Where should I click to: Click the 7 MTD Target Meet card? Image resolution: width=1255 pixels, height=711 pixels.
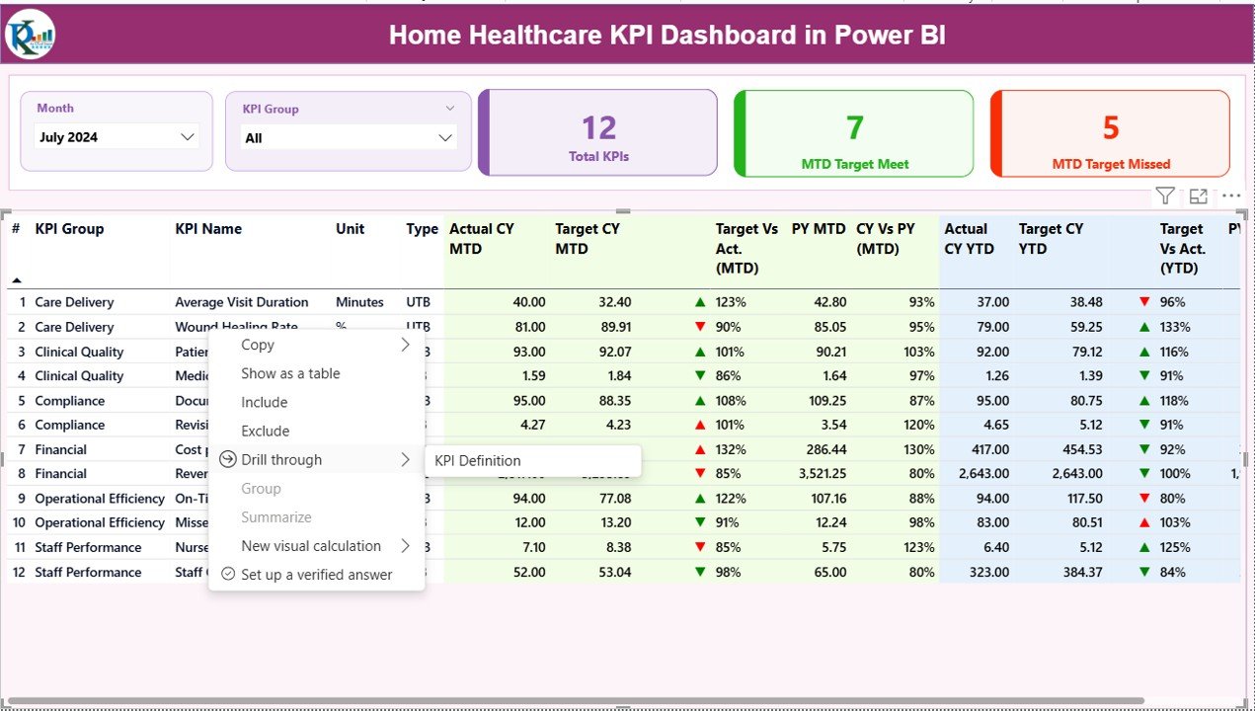click(853, 133)
